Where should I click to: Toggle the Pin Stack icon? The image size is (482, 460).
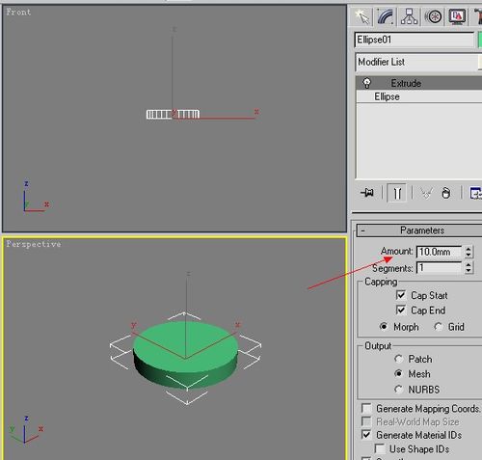coord(367,193)
